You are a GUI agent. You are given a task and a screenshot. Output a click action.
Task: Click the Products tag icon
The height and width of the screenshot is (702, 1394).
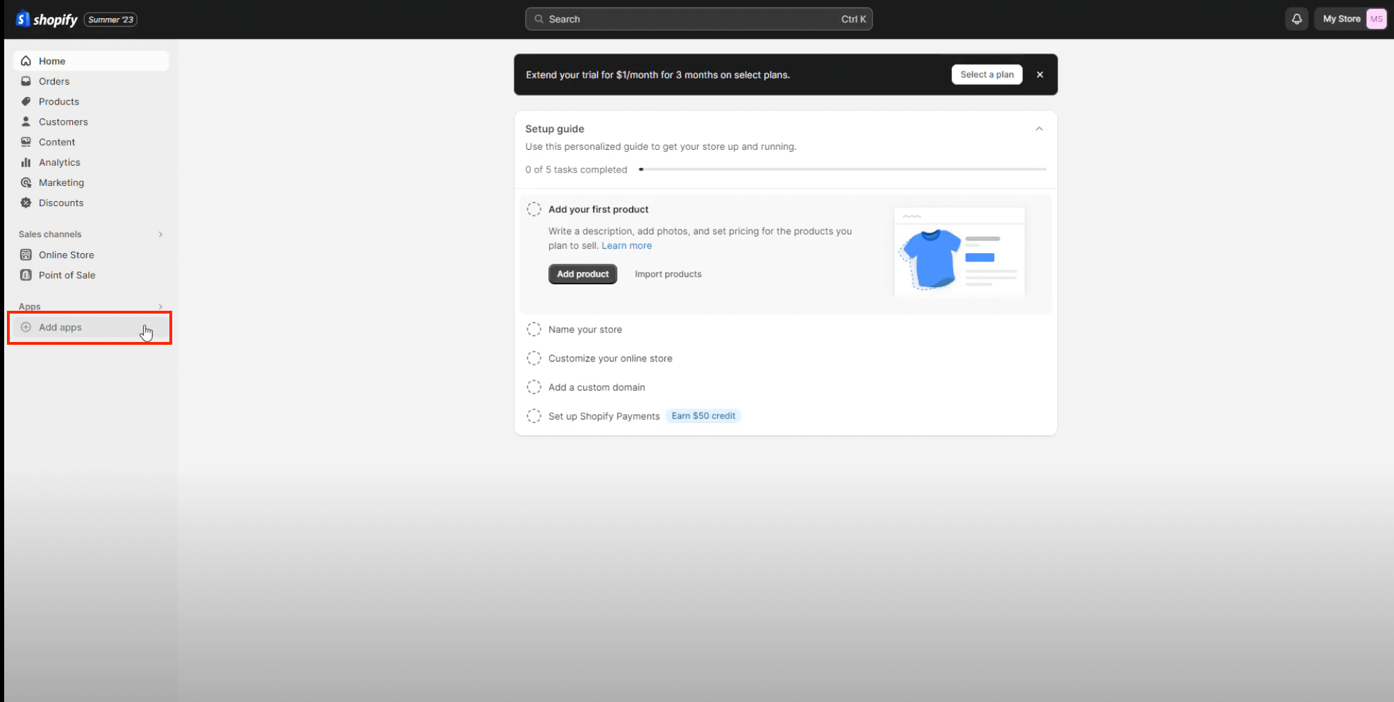(x=26, y=101)
